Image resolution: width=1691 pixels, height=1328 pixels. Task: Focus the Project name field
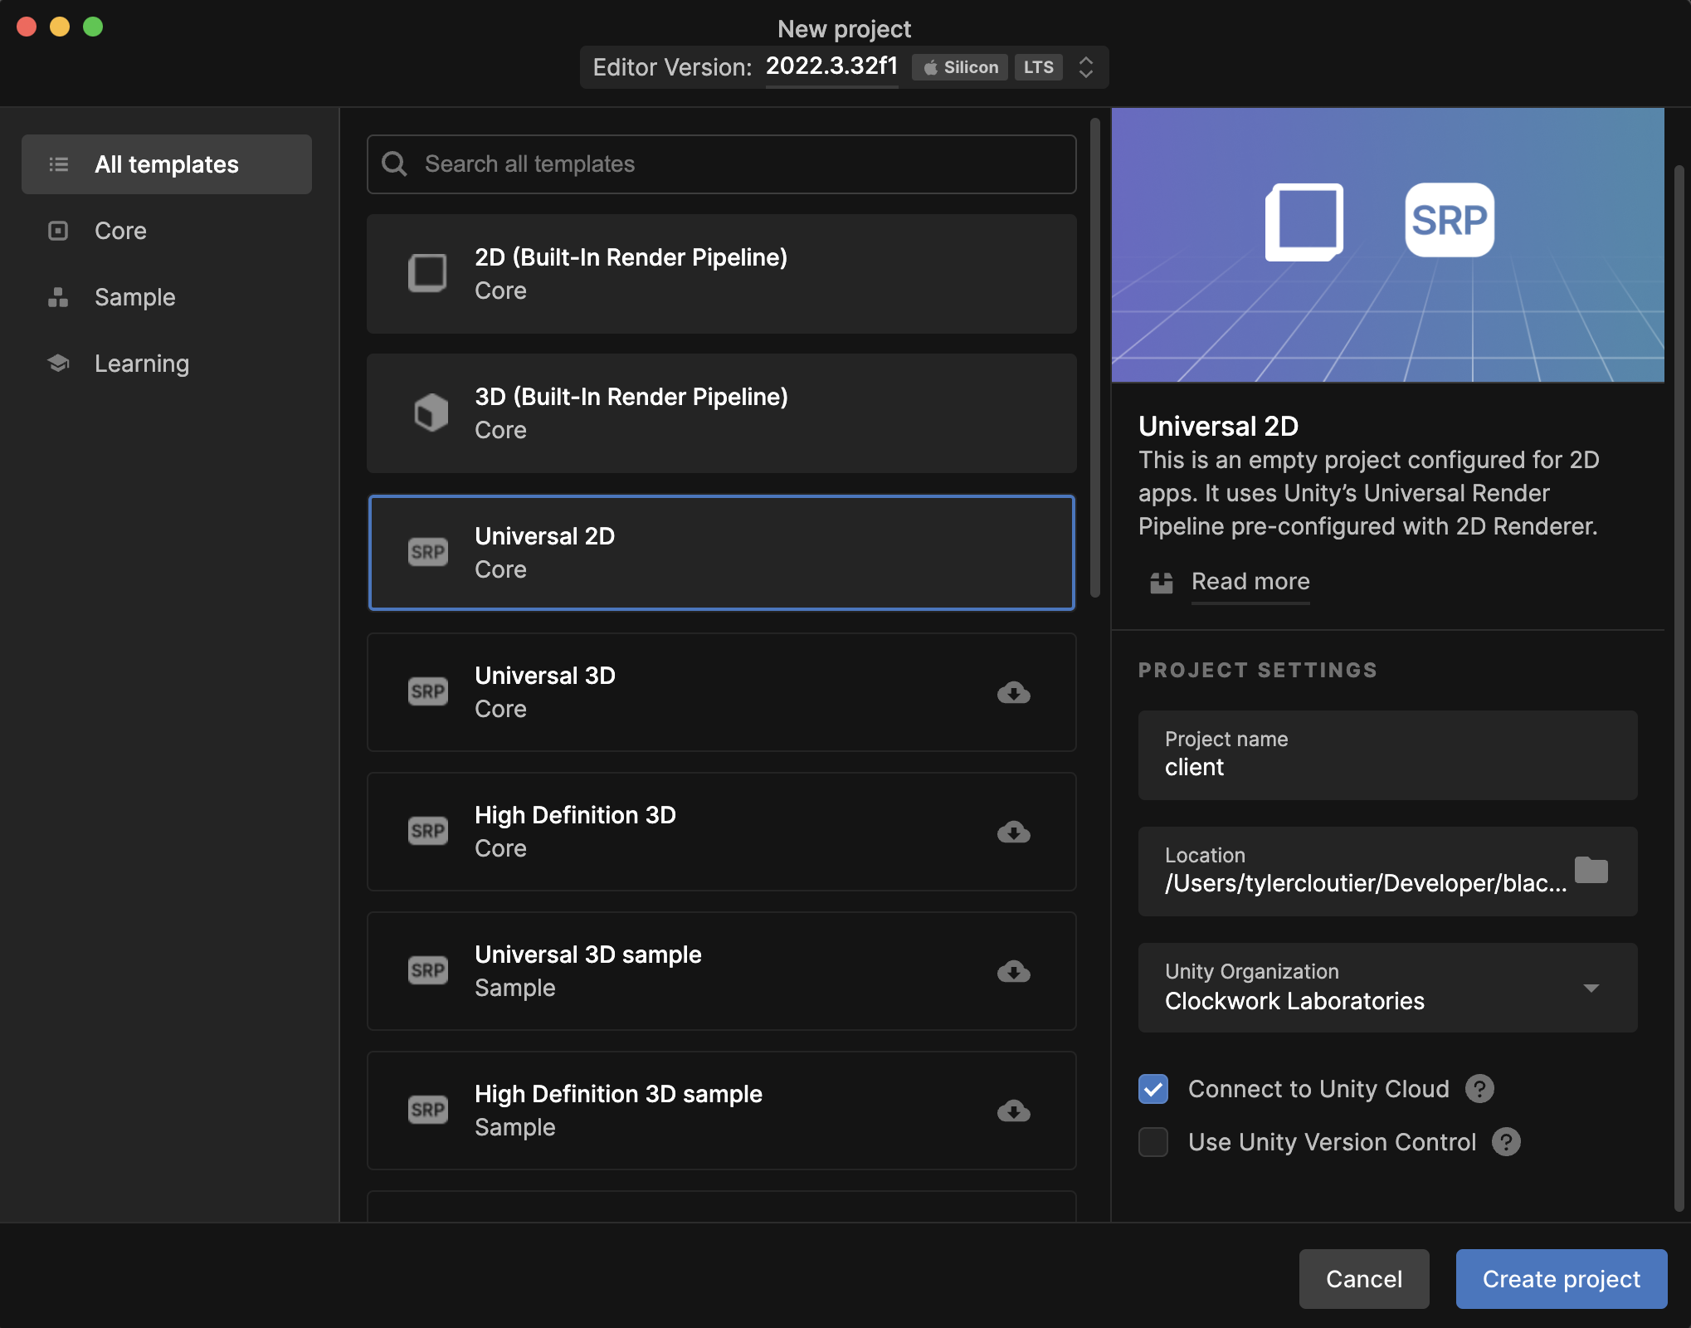coord(1386,755)
